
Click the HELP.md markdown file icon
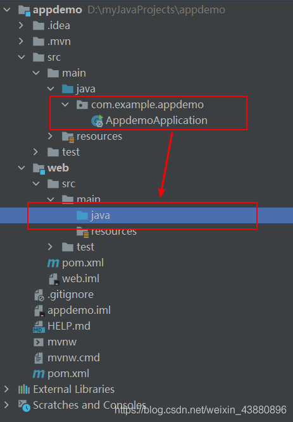coord(39,326)
